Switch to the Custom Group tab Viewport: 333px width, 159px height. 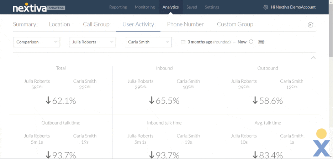point(235,24)
